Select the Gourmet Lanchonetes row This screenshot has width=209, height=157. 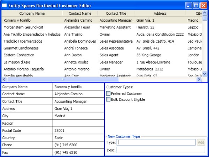[102, 48]
